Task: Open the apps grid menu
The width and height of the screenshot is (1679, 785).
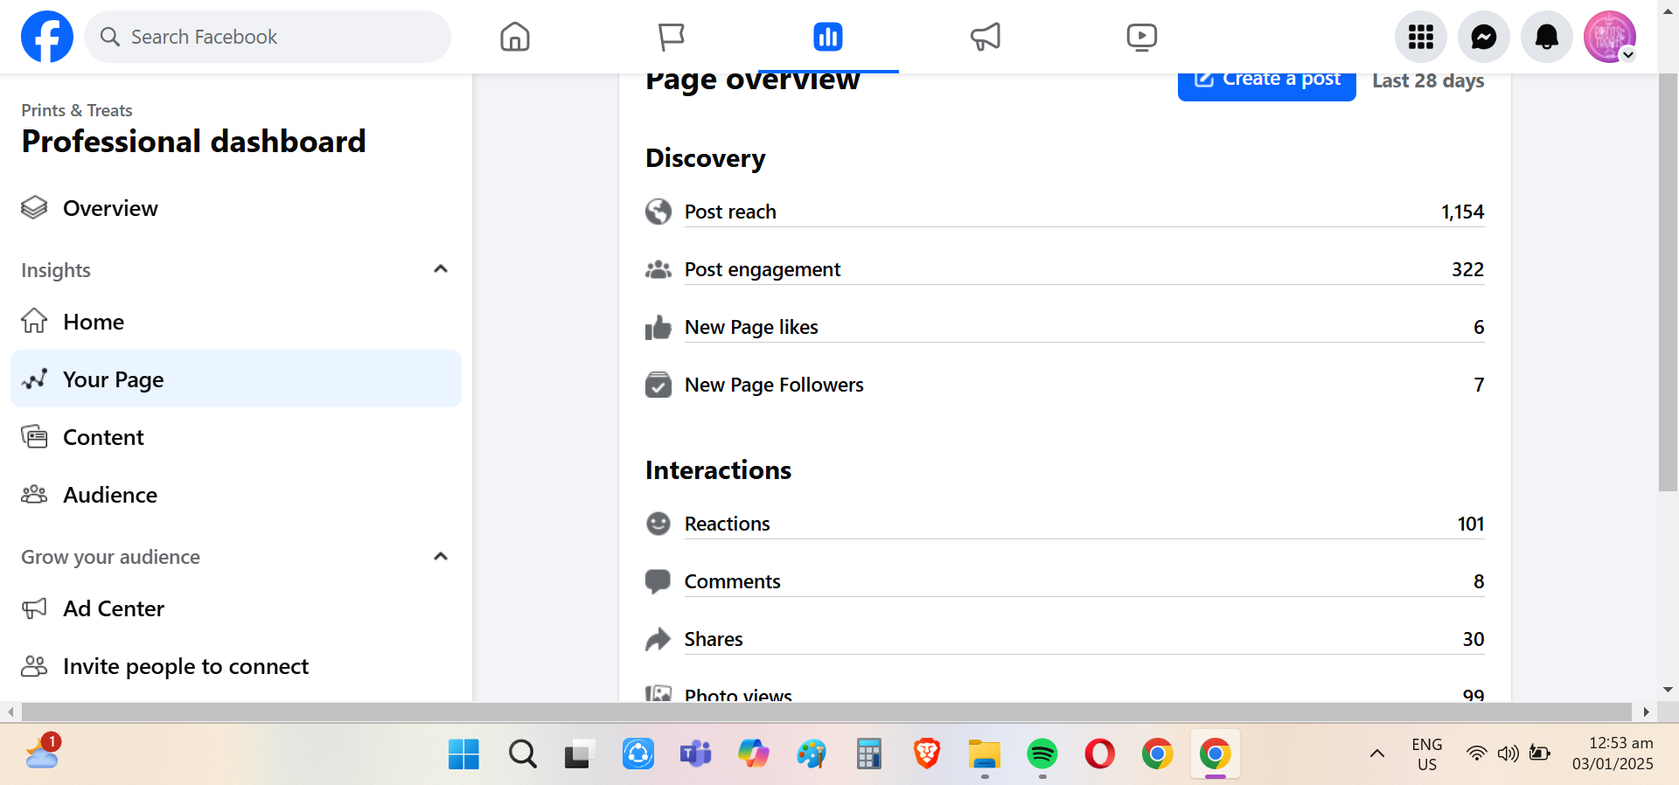Action: (1421, 37)
